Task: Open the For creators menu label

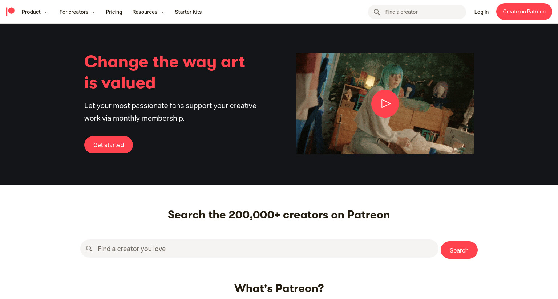Action: [x=74, y=12]
